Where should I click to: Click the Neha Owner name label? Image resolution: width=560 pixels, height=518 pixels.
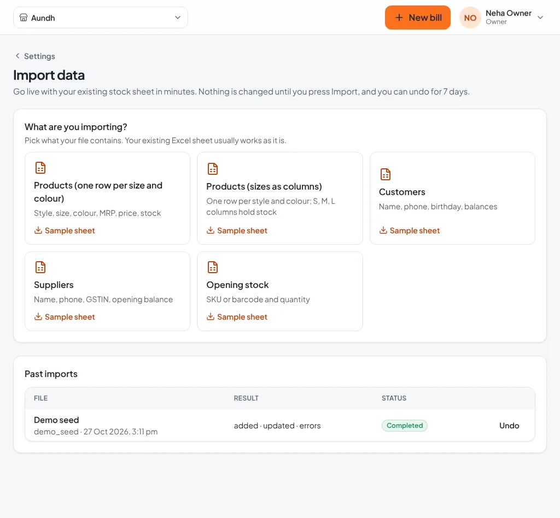509,13
